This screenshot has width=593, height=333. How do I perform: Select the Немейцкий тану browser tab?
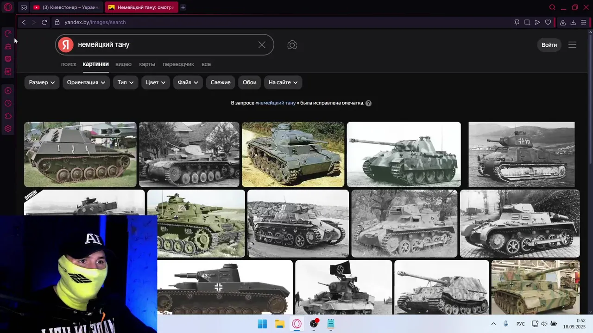pos(141,7)
